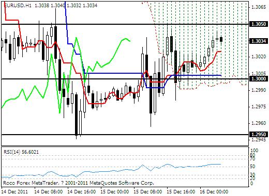
Task: Click the RSI 50 level label
Action: click(x=252, y=167)
